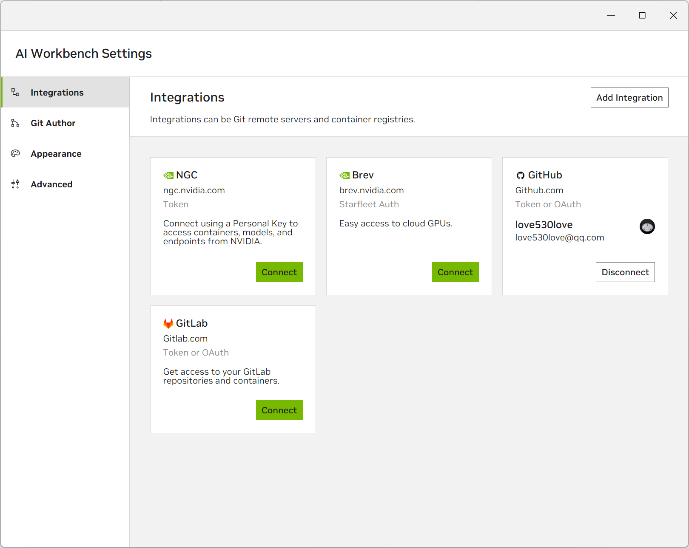Click the brev.nvidia.com address text
Image resolution: width=689 pixels, height=548 pixels.
coord(372,190)
